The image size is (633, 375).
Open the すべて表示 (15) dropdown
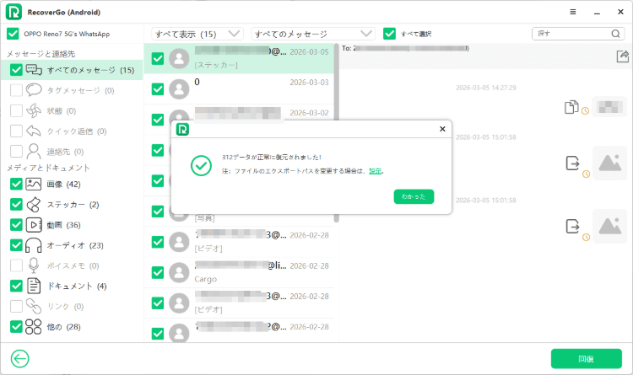[x=197, y=34]
